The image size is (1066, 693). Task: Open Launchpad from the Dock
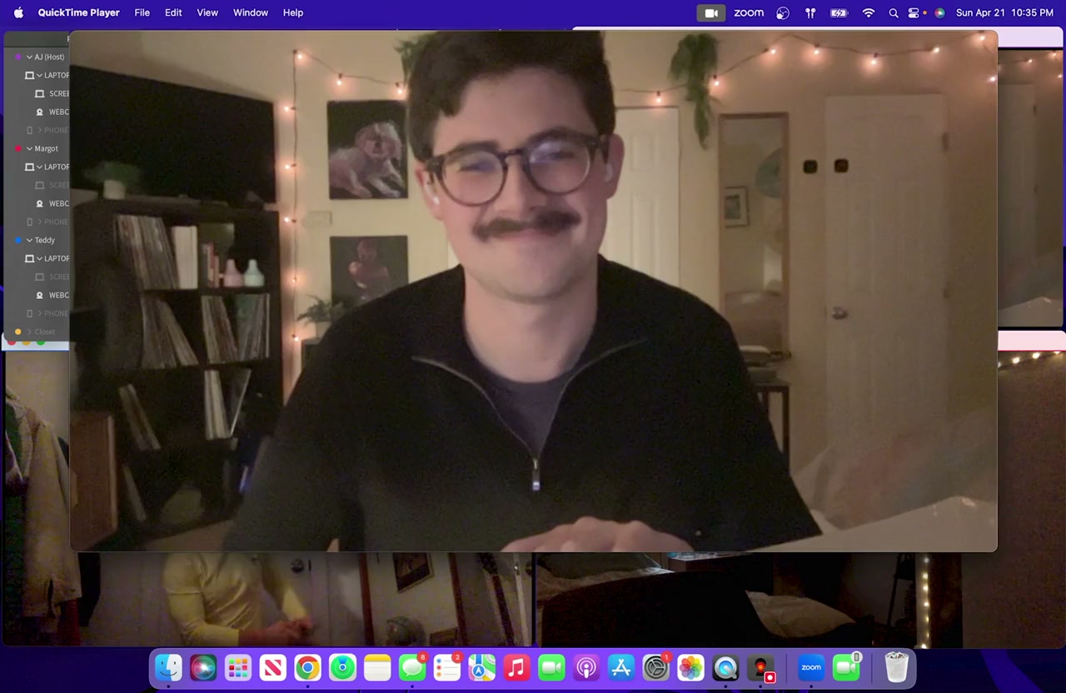tap(238, 667)
